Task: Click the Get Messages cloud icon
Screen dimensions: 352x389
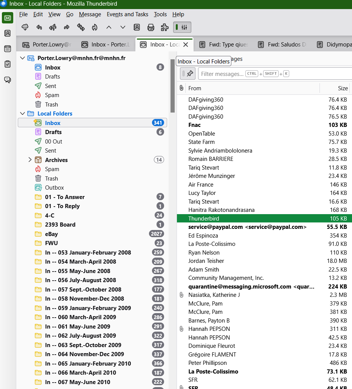Action: coord(25,27)
